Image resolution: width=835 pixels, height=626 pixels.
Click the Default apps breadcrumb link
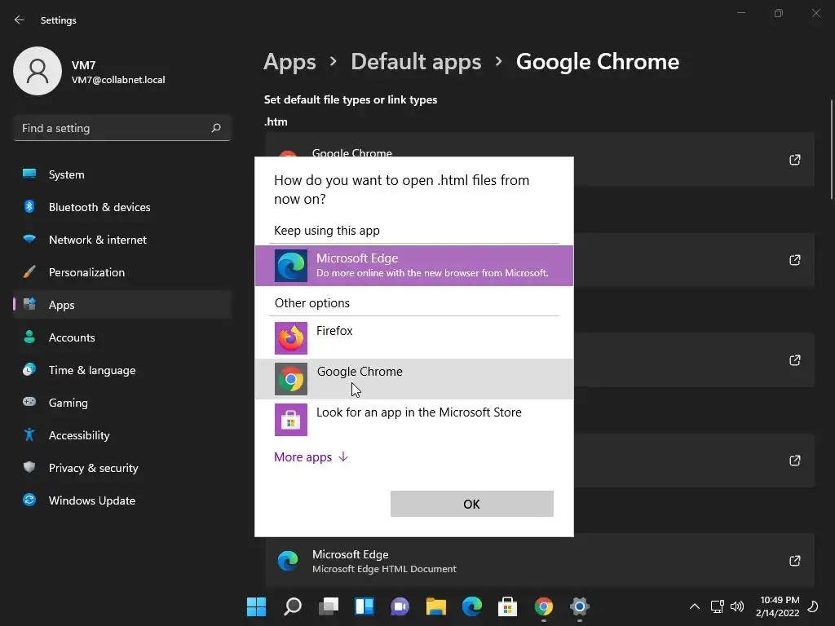(x=416, y=62)
